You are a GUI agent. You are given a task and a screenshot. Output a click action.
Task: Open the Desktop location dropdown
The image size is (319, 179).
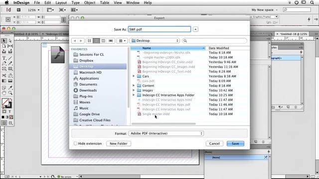click(155, 41)
